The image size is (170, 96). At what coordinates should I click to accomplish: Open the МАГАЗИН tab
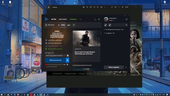tap(63, 19)
